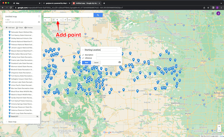Reload the page with browser refresh button
The width and height of the screenshot is (224, 137).
coord(11,8)
